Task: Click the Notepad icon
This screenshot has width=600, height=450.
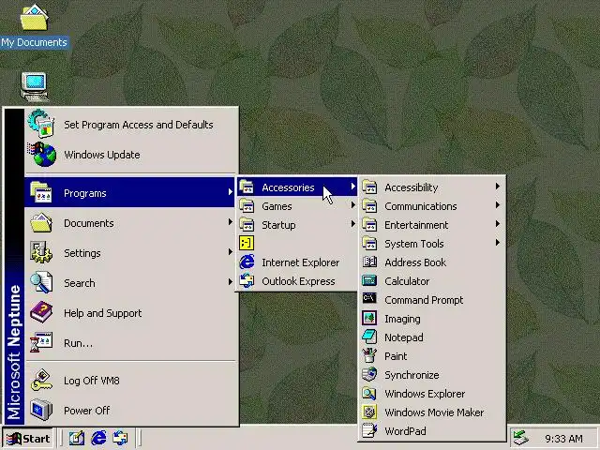Action: click(369, 337)
